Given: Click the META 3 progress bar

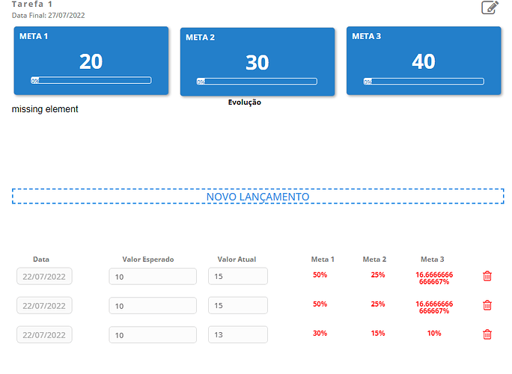Looking at the screenshot, I should (x=424, y=82).
